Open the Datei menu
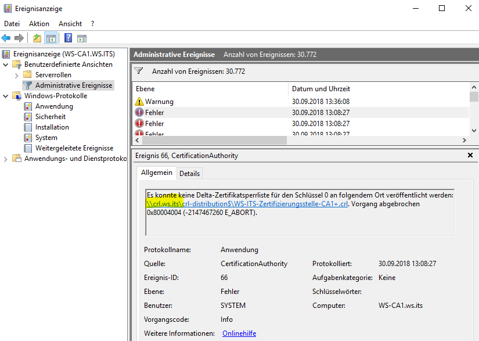Screen dimensions: 479x341 pyautogui.click(x=12, y=24)
